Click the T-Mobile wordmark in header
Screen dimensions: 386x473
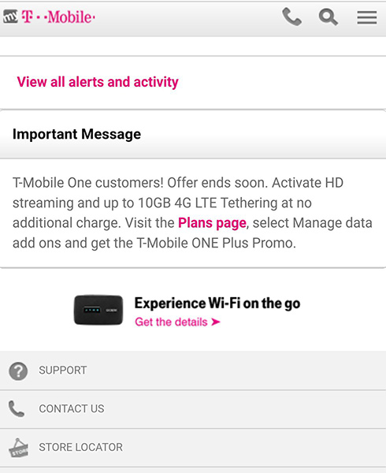58,17
